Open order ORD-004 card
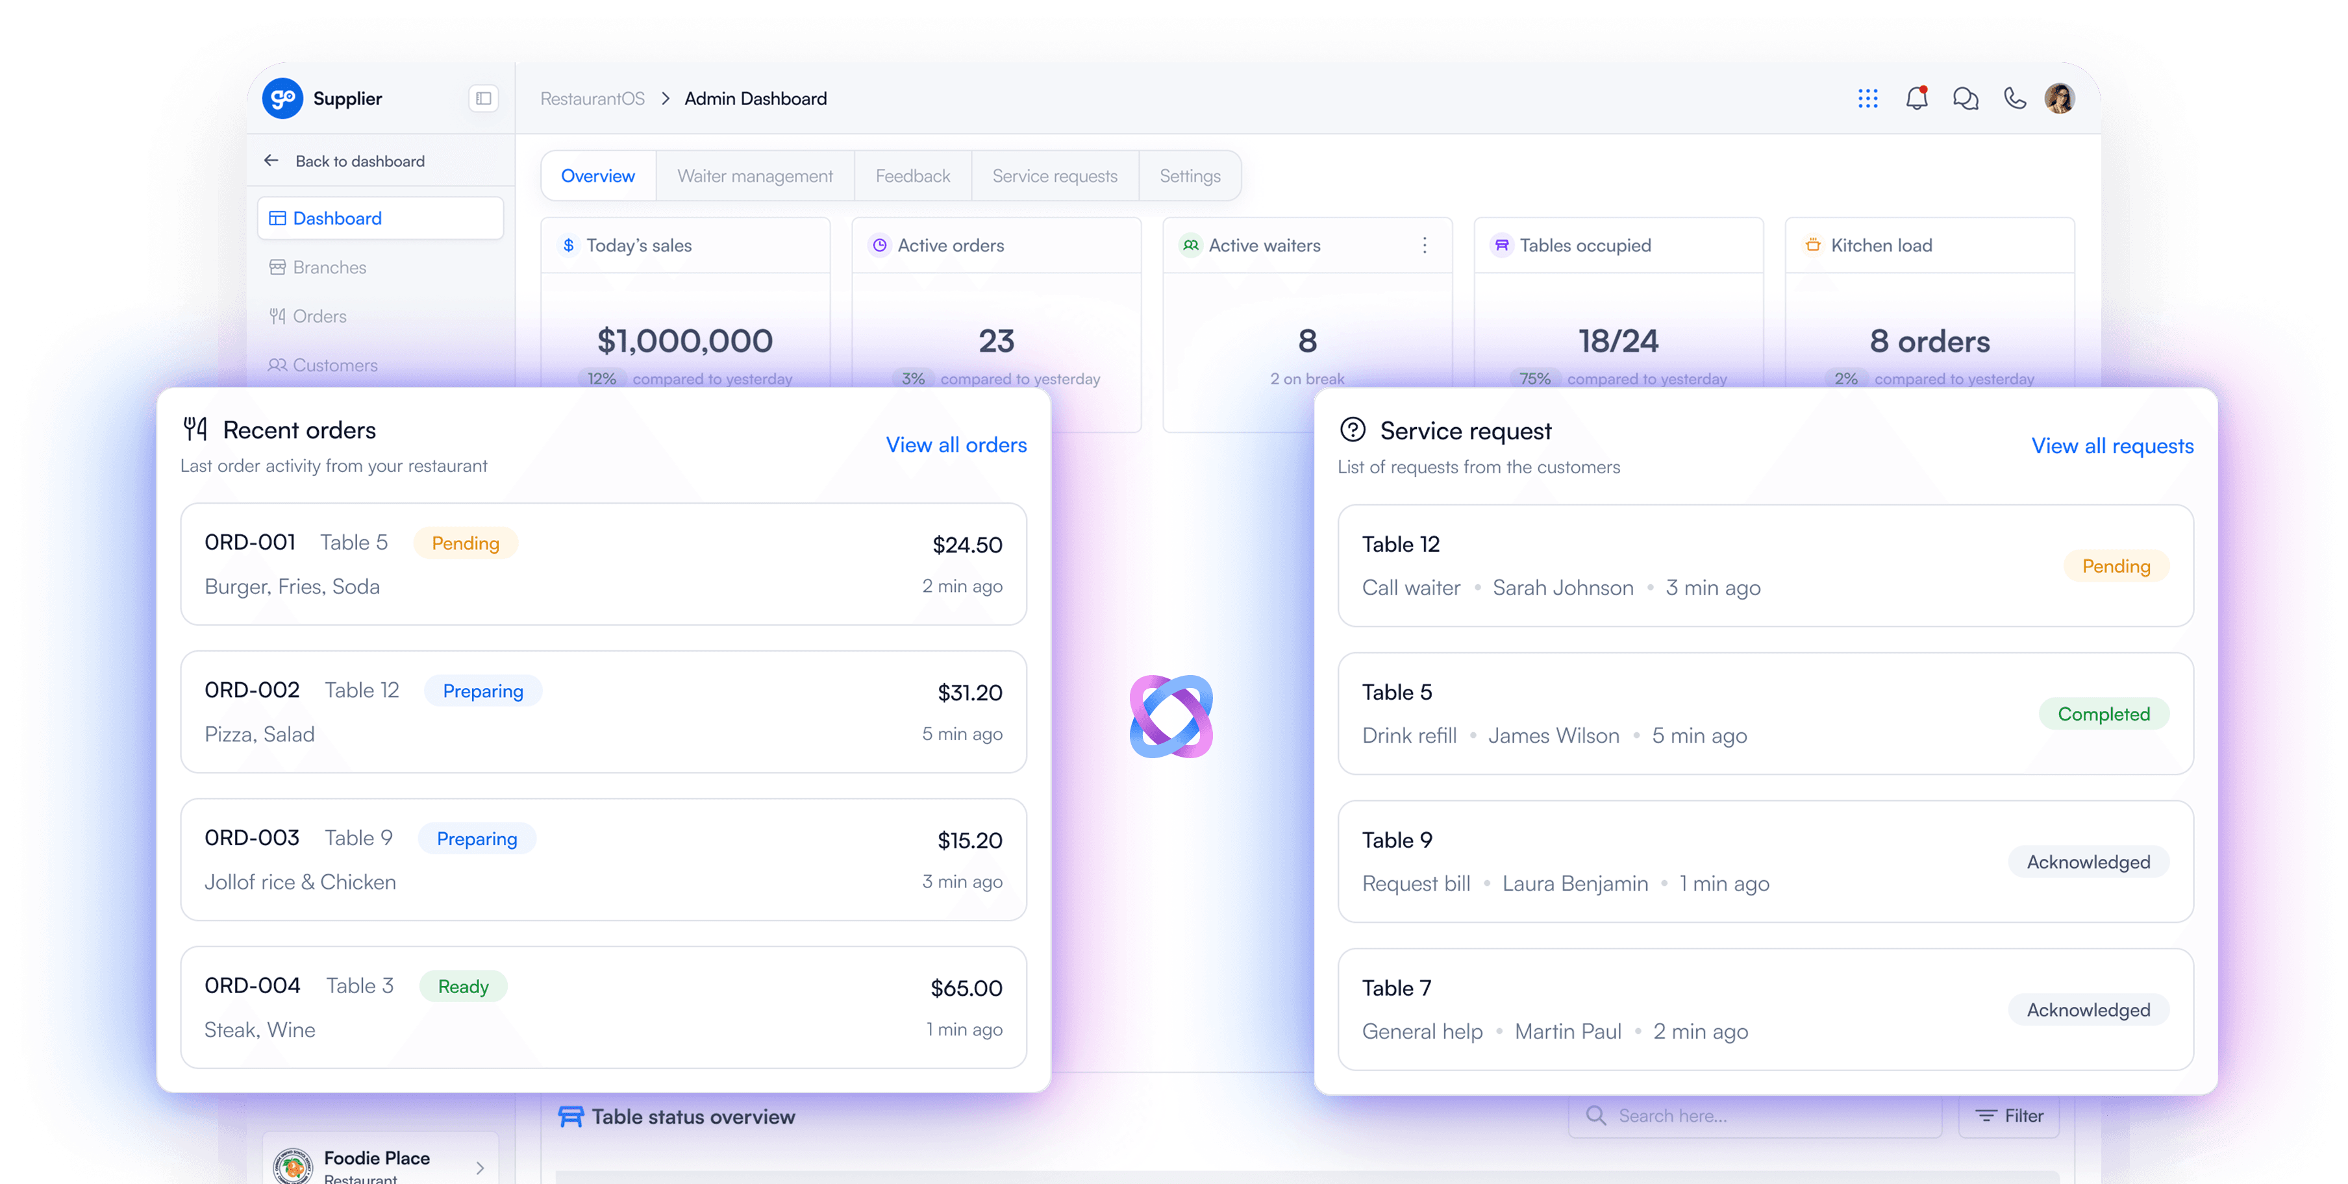 tap(603, 1007)
